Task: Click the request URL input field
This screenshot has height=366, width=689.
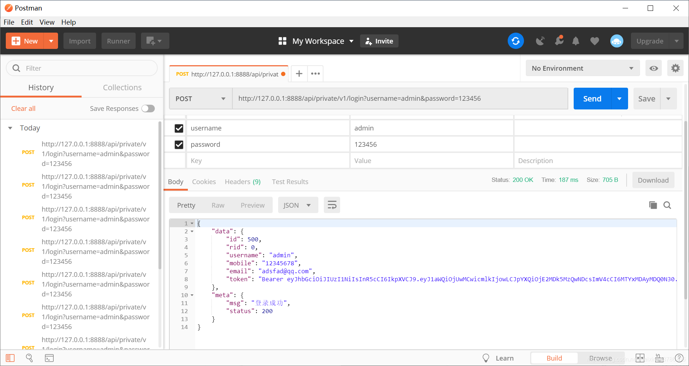Action: point(400,99)
